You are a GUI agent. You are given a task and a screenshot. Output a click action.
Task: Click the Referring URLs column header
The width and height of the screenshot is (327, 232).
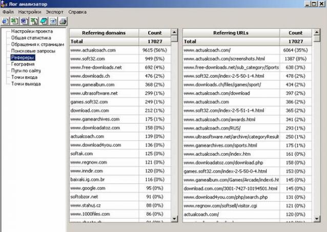point(230,33)
